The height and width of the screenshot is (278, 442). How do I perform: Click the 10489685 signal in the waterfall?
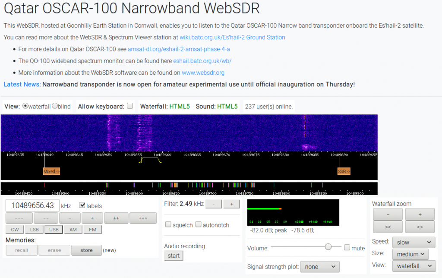click(x=308, y=147)
